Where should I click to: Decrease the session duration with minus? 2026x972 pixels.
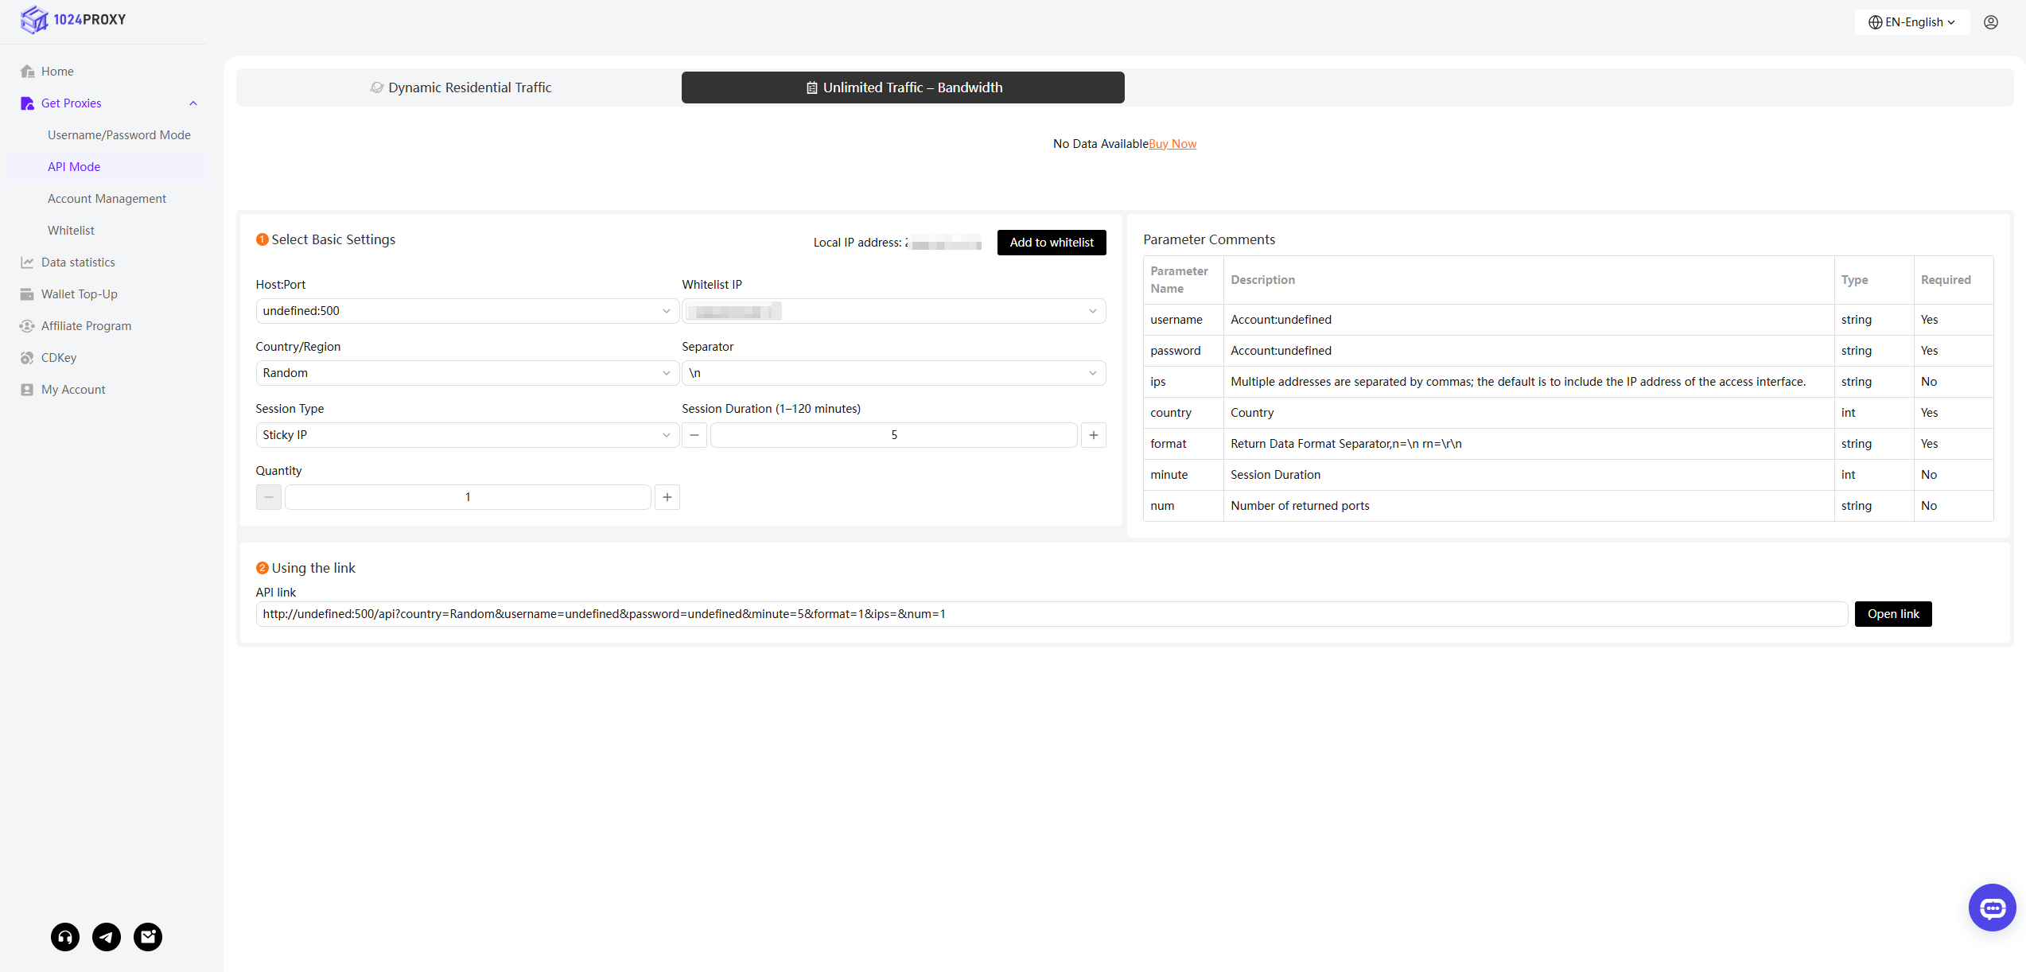click(694, 435)
